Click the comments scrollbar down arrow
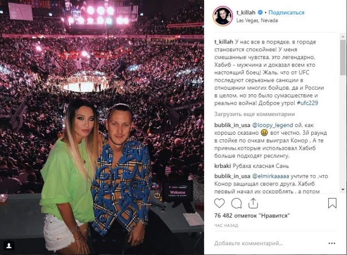347x255 pixels. (343, 190)
